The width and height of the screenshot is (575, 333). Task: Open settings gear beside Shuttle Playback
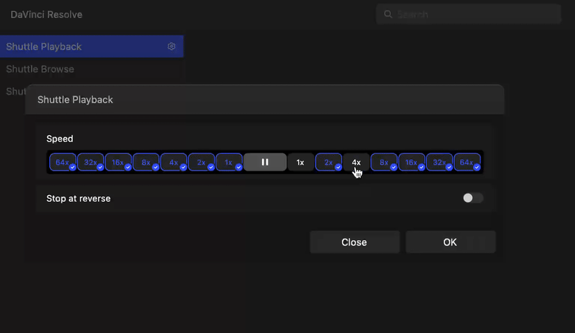tap(172, 46)
